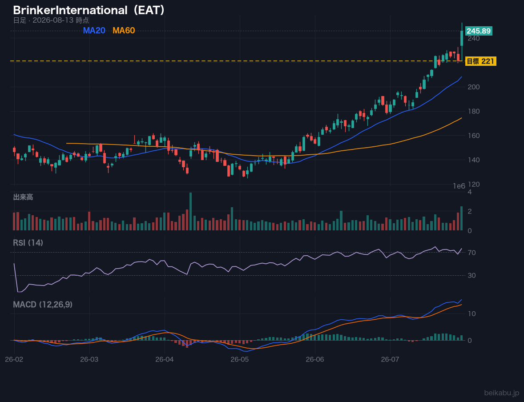Image resolution: width=524 pixels, height=402 pixels.
Task: Click the 120 price axis label
Action: tap(474, 185)
